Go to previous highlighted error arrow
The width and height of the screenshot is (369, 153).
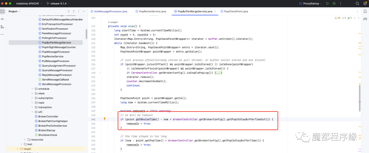(355, 18)
